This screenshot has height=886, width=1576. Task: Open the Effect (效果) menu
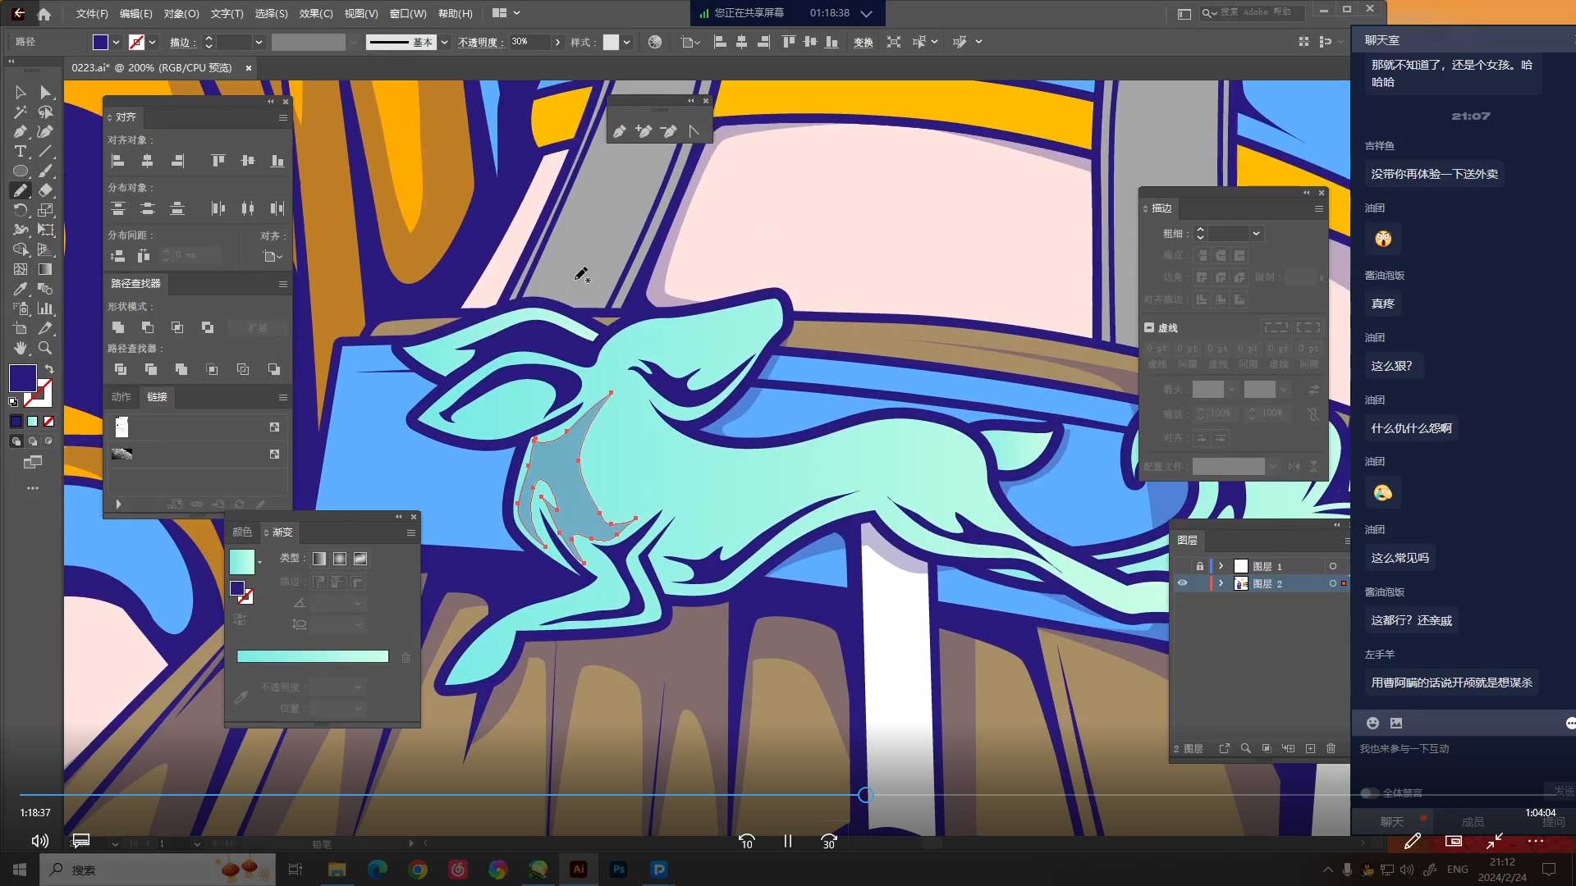coord(315,13)
